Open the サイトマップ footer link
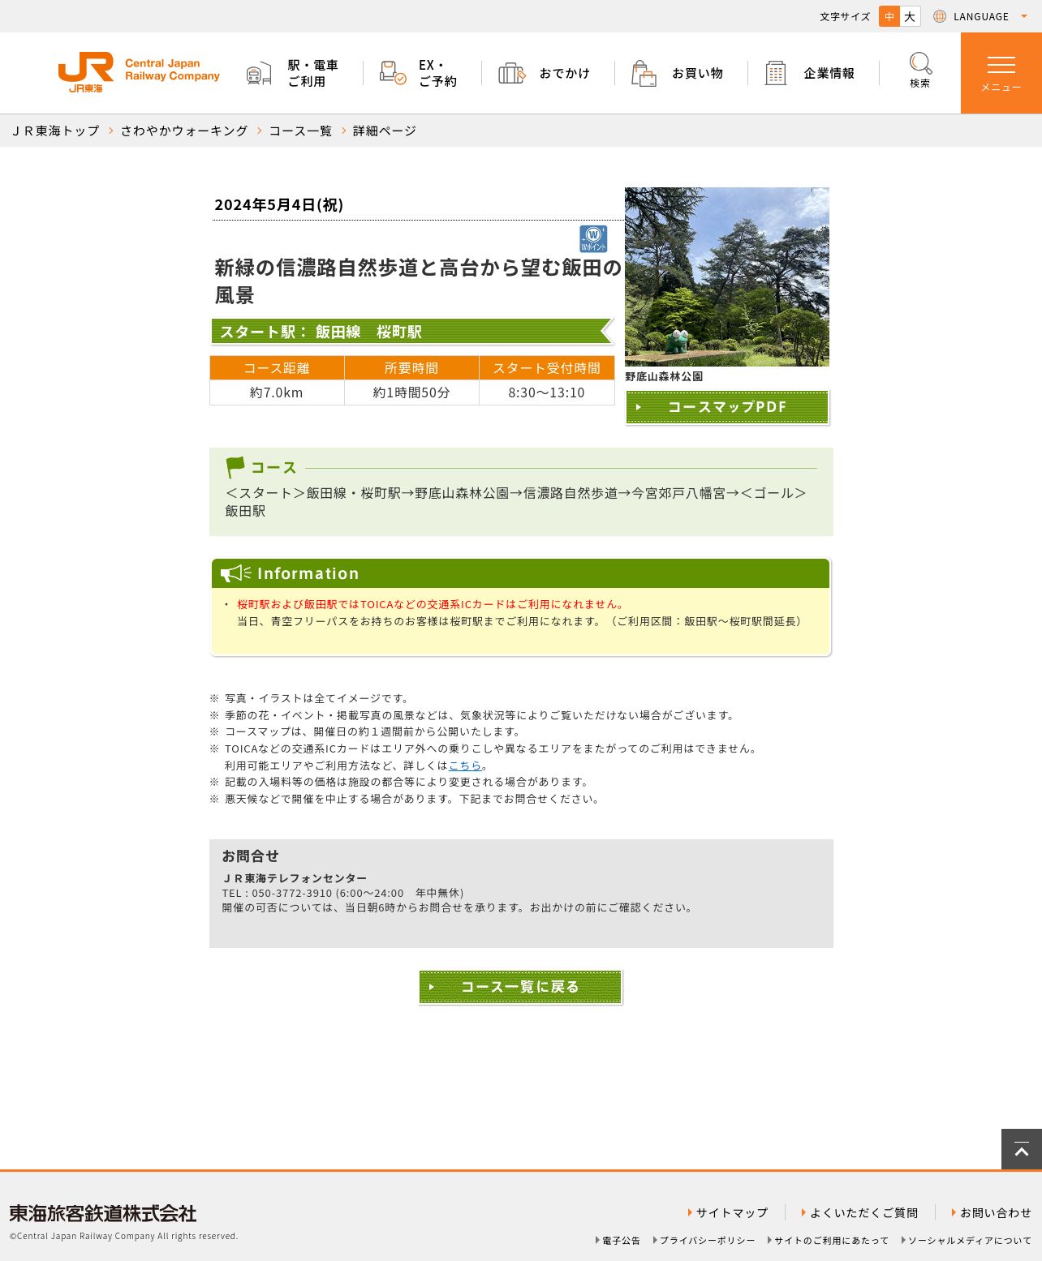The width and height of the screenshot is (1042, 1261). (731, 1213)
